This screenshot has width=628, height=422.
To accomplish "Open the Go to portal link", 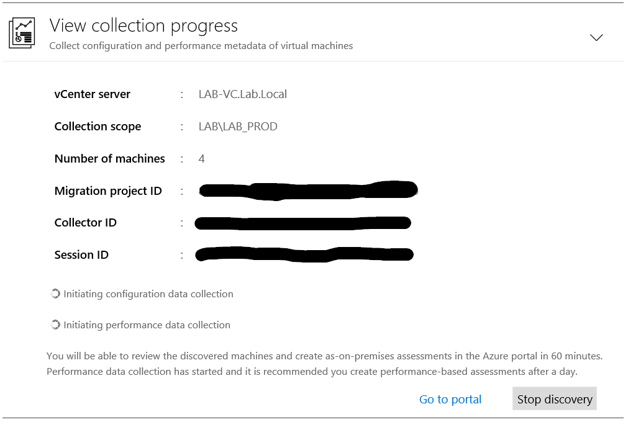I will [x=450, y=400].
